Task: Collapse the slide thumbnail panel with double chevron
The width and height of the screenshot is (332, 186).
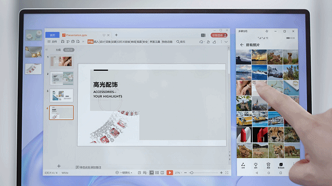Action: pos(47,50)
